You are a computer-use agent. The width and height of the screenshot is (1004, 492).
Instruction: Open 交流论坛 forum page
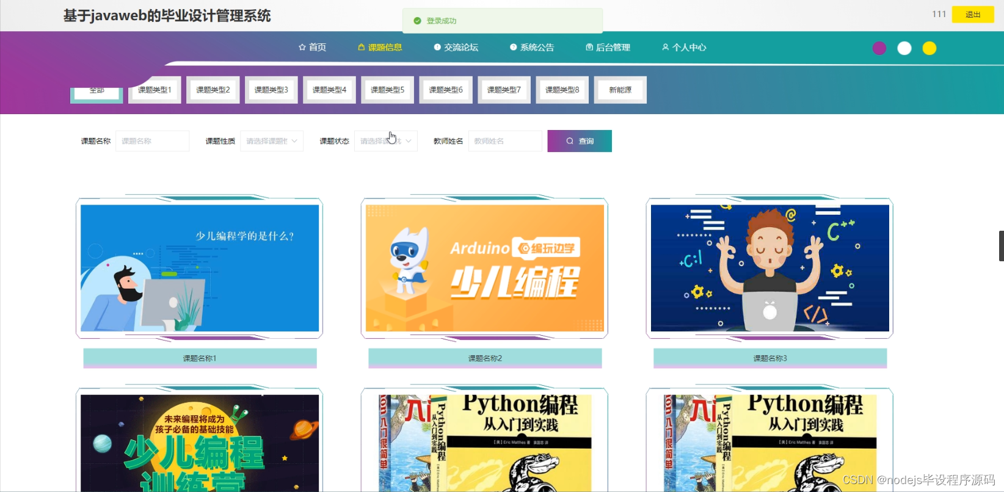click(x=456, y=48)
